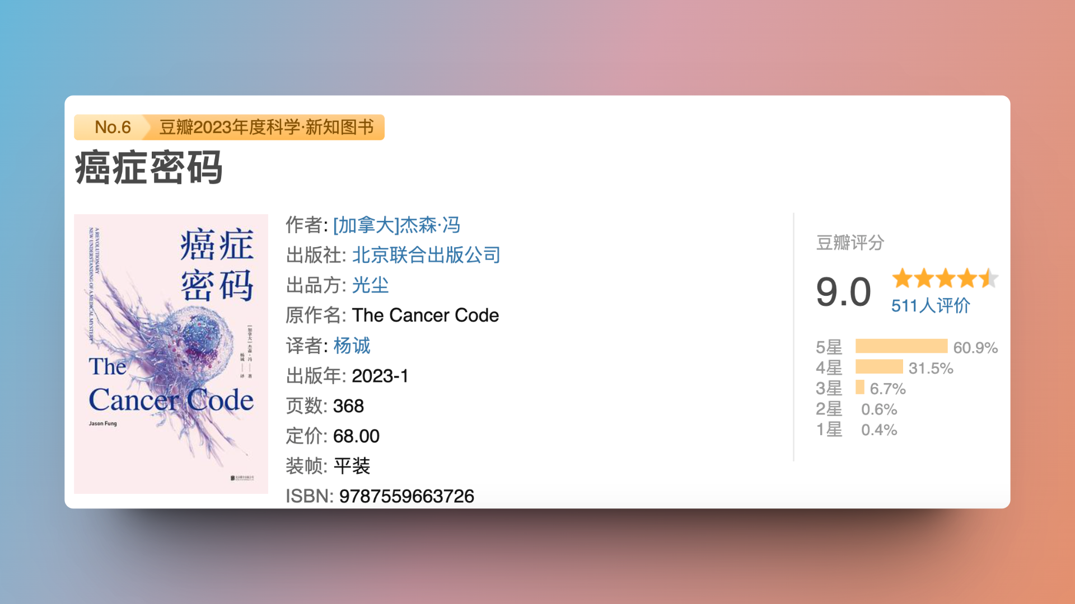Click the 511人评价 ratings link
1075x604 pixels.
tap(931, 305)
